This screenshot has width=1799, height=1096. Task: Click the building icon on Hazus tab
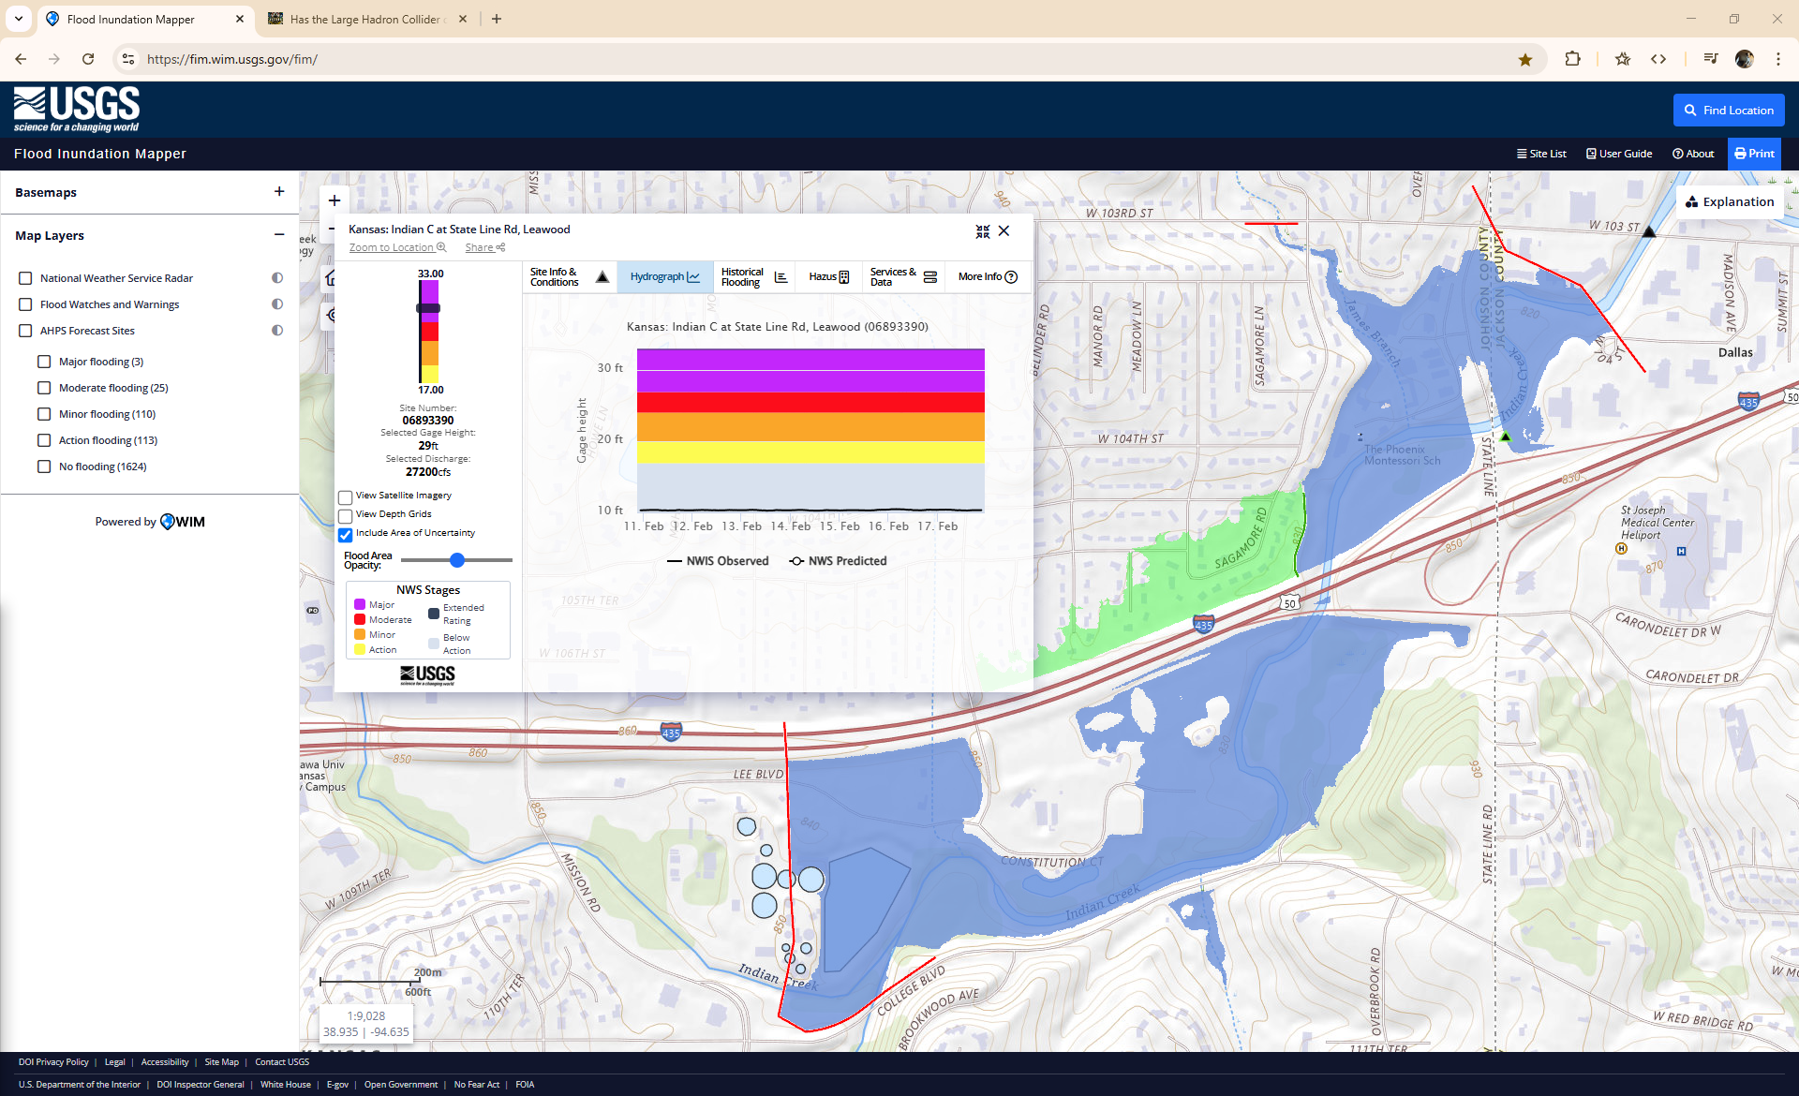click(844, 277)
